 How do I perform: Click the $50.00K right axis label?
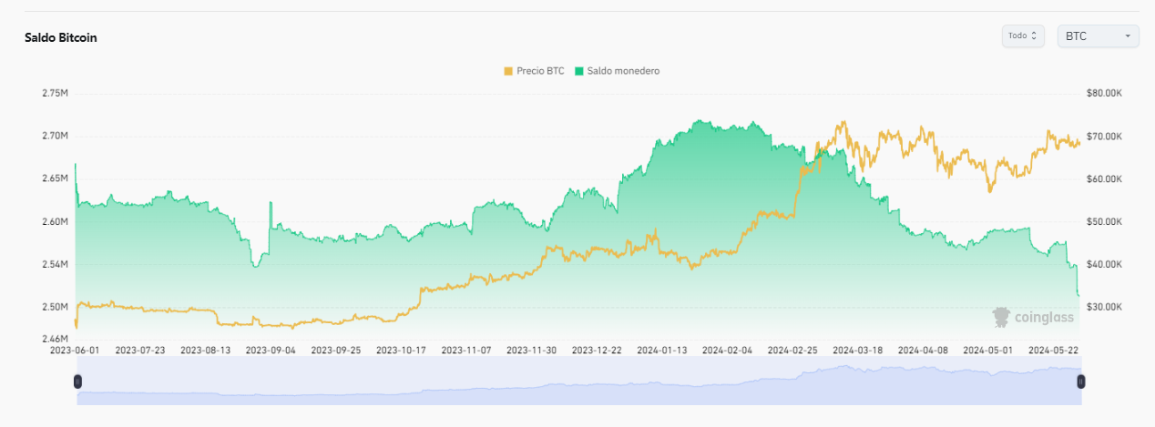1104,221
